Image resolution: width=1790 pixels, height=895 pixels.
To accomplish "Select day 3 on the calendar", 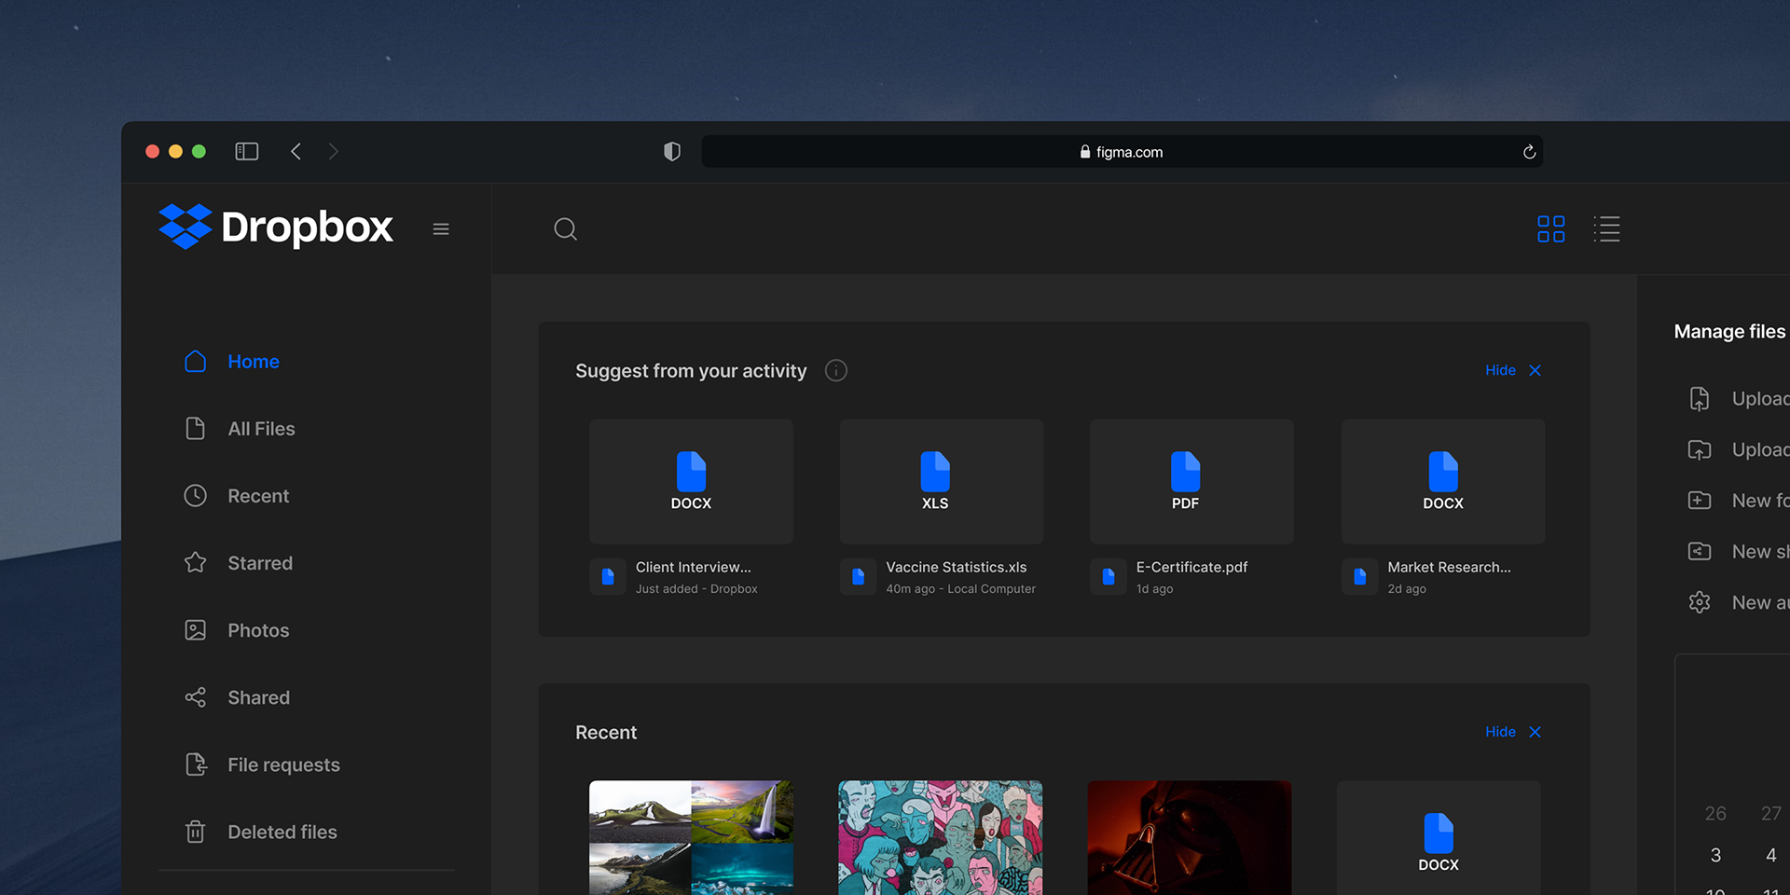I will point(1714,855).
